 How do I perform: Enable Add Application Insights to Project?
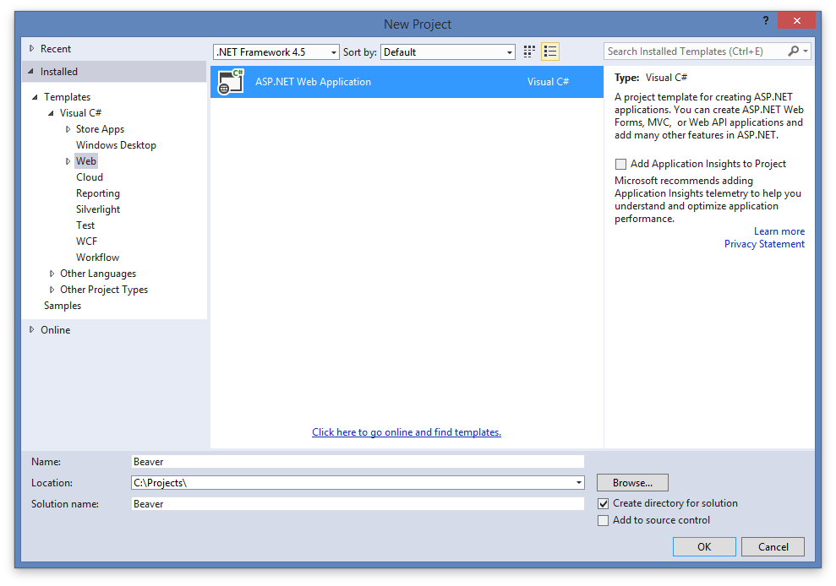[x=620, y=164]
